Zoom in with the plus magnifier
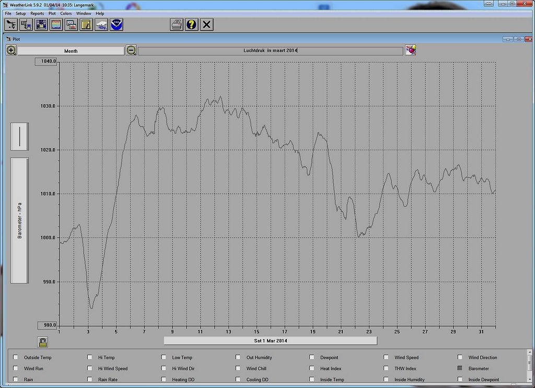The image size is (535, 388). point(11,51)
